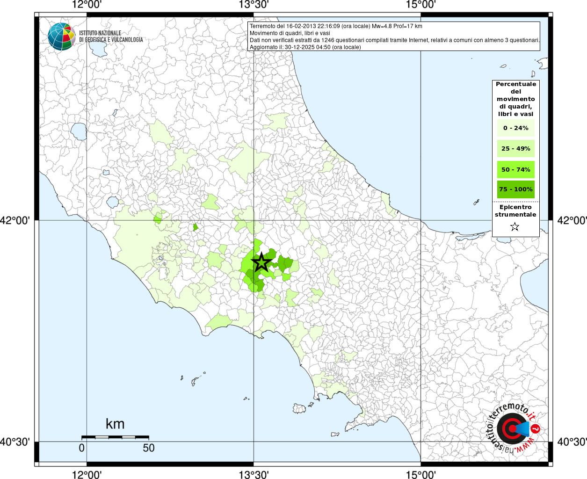The height and width of the screenshot is (479, 587).
Task: Click the top 15°00' longitude label
Action: click(x=420, y=5)
